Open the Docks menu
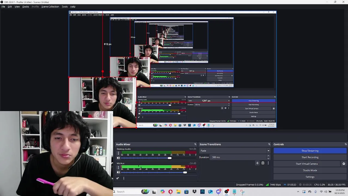This screenshot has width=348, height=196. 26,7
